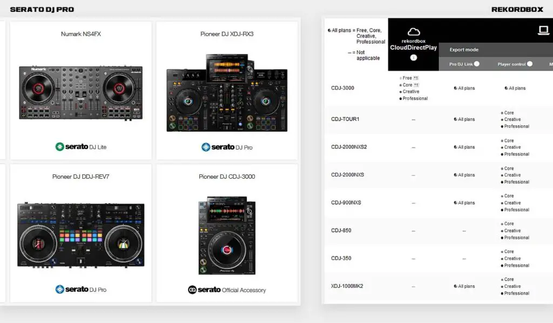This screenshot has width=553, height=323.
Task: Click the Serato DJ Pro logo under XDJ-RX3
Action: 227,147
